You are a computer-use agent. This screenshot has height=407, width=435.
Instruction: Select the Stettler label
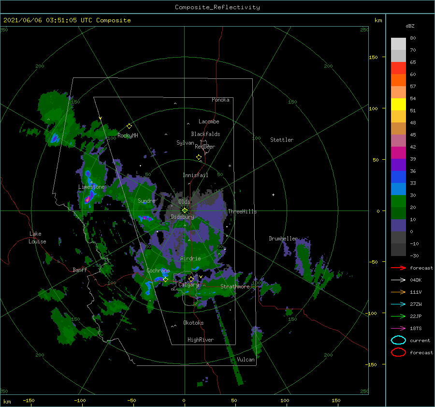point(282,140)
